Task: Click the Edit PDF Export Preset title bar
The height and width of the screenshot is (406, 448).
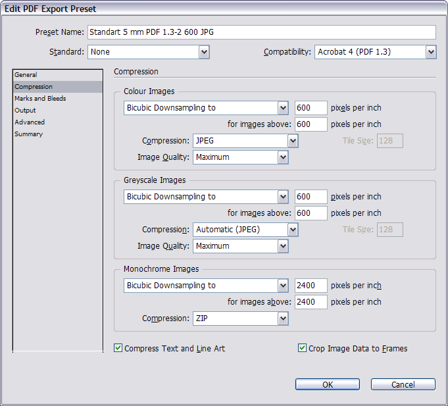Action: pos(224,9)
